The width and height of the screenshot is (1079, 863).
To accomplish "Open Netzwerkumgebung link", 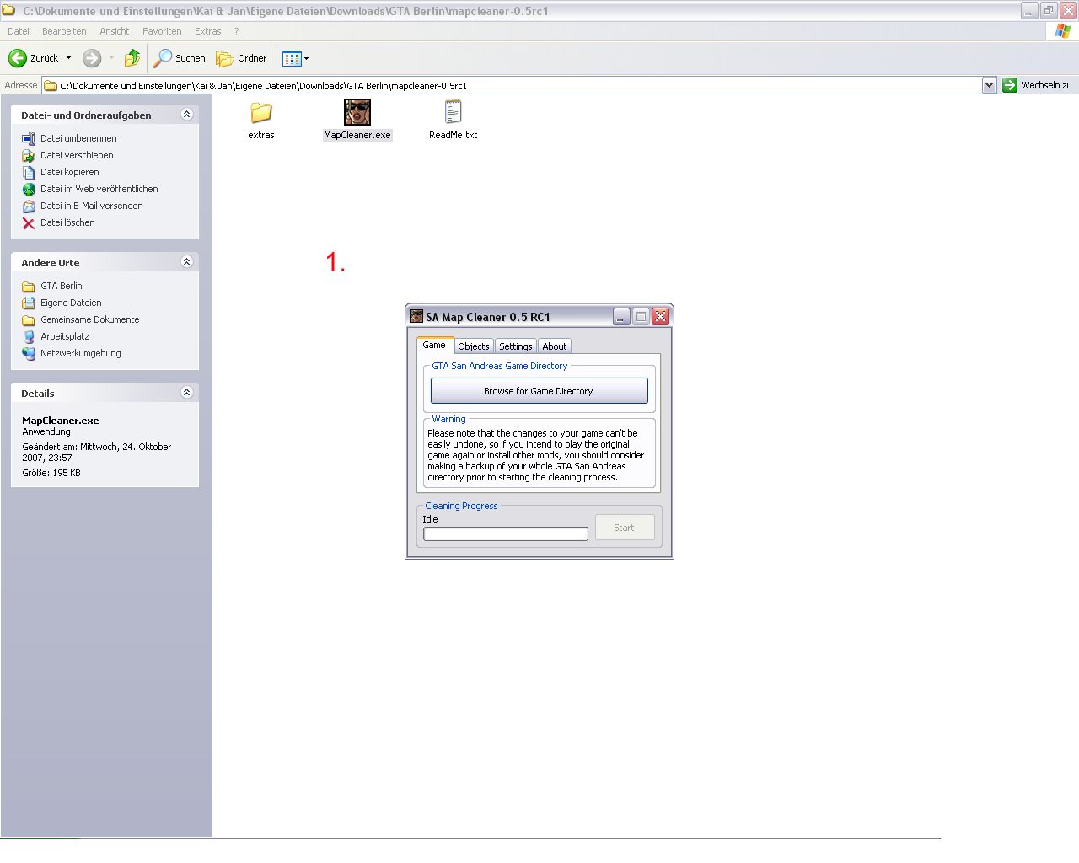I will click(81, 353).
